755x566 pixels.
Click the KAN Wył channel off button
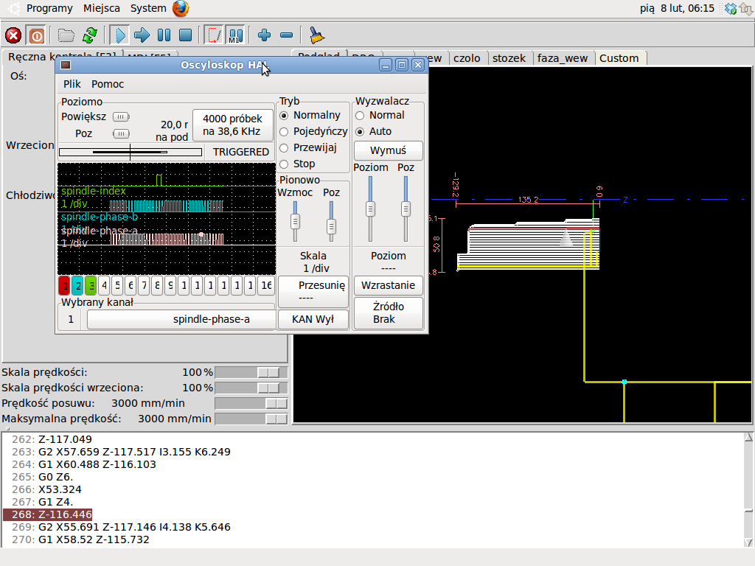tap(313, 320)
